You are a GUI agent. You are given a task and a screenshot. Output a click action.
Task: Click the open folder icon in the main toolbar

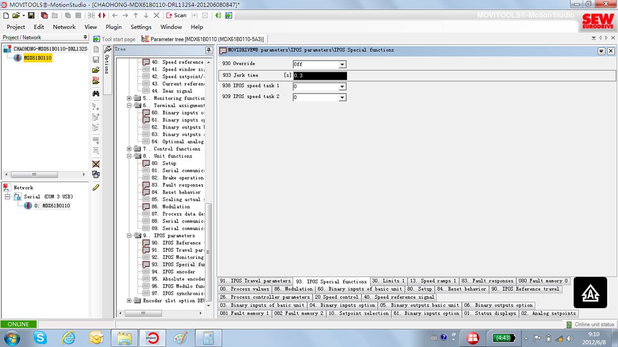pos(15,15)
